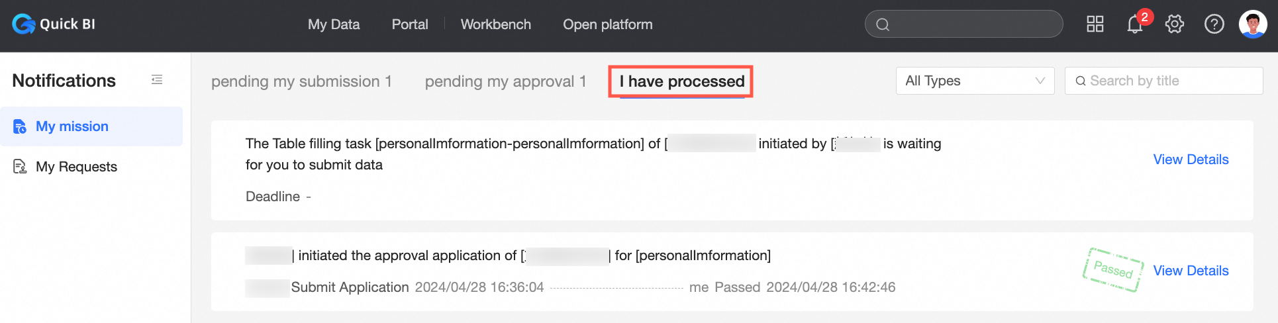Open the user profile avatar
Image resolution: width=1278 pixels, height=323 pixels.
point(1252,24)
